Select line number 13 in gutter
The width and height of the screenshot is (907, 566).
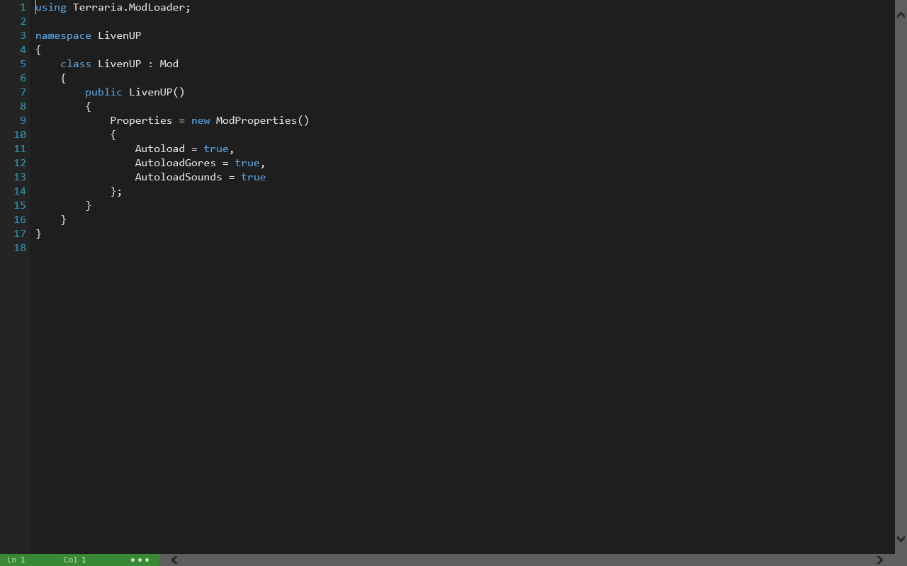pyautogui.click(x=20, y=177)
